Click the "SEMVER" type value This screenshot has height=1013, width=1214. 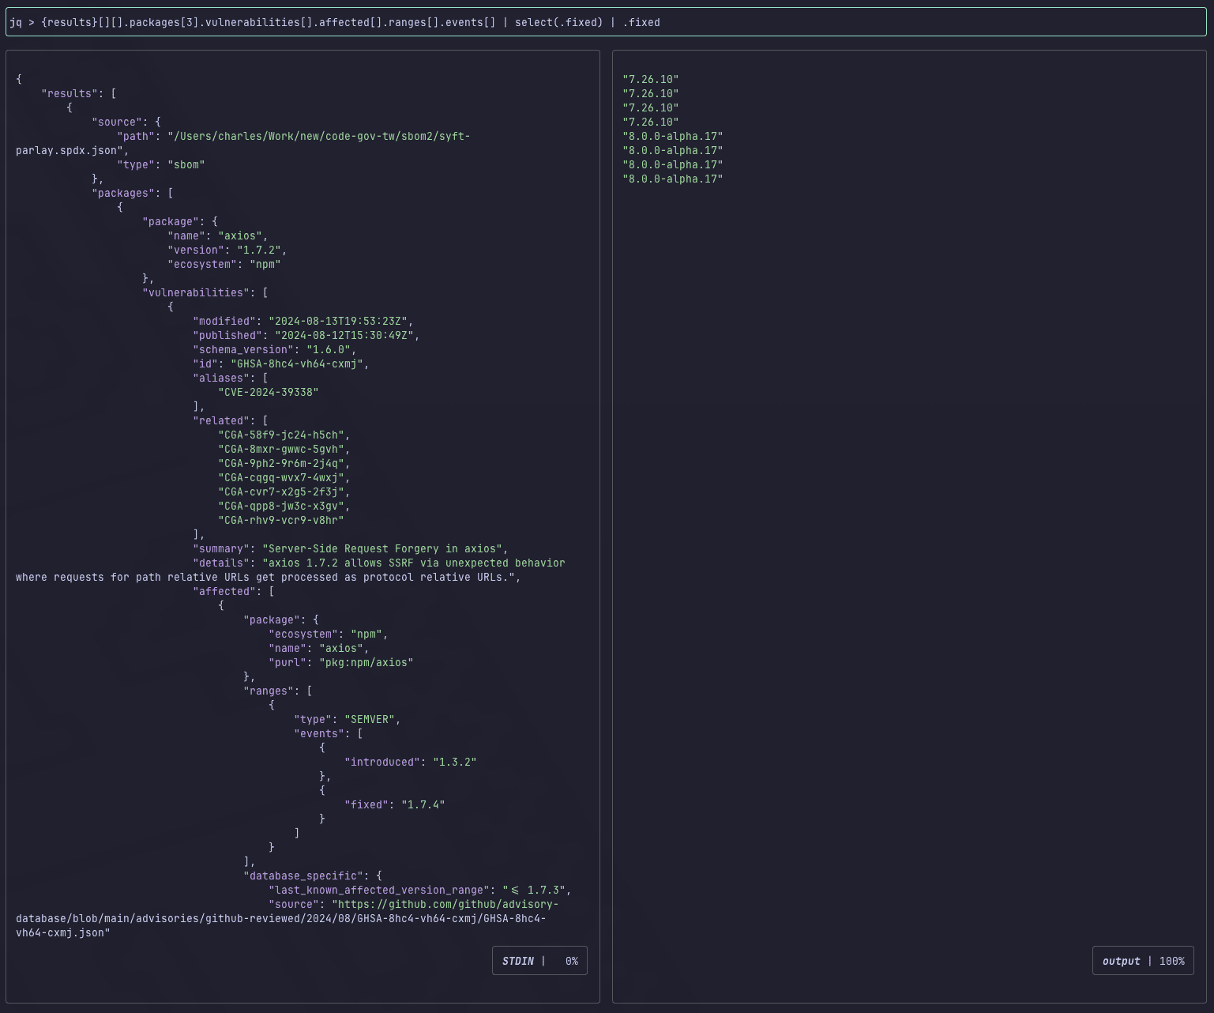pyautogui.click(x=370, y=719)
